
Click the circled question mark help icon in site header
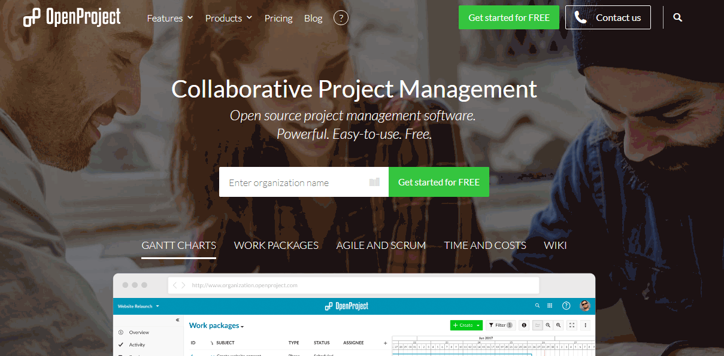[x=341, y=18]
